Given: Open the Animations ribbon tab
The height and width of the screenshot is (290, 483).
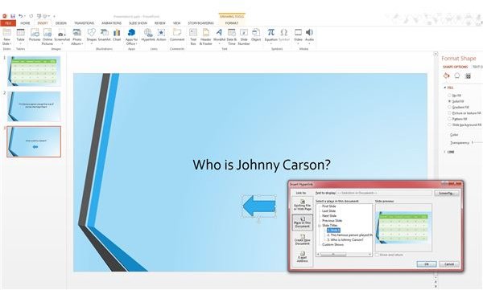Looking at the screenshot, I should (112, 23).
